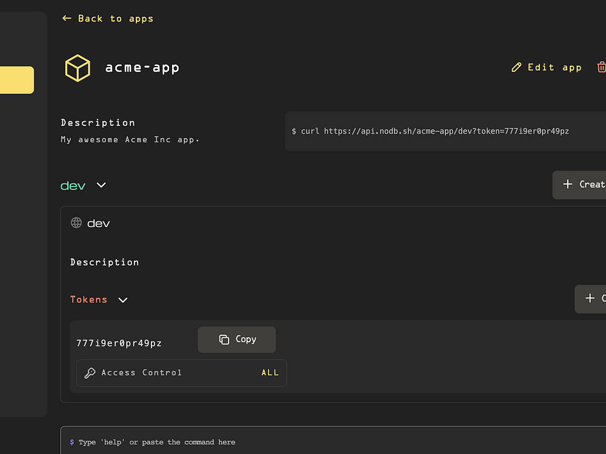Click the dev environment selector label
Screen dimensions: 606x454
click(73, 186)
